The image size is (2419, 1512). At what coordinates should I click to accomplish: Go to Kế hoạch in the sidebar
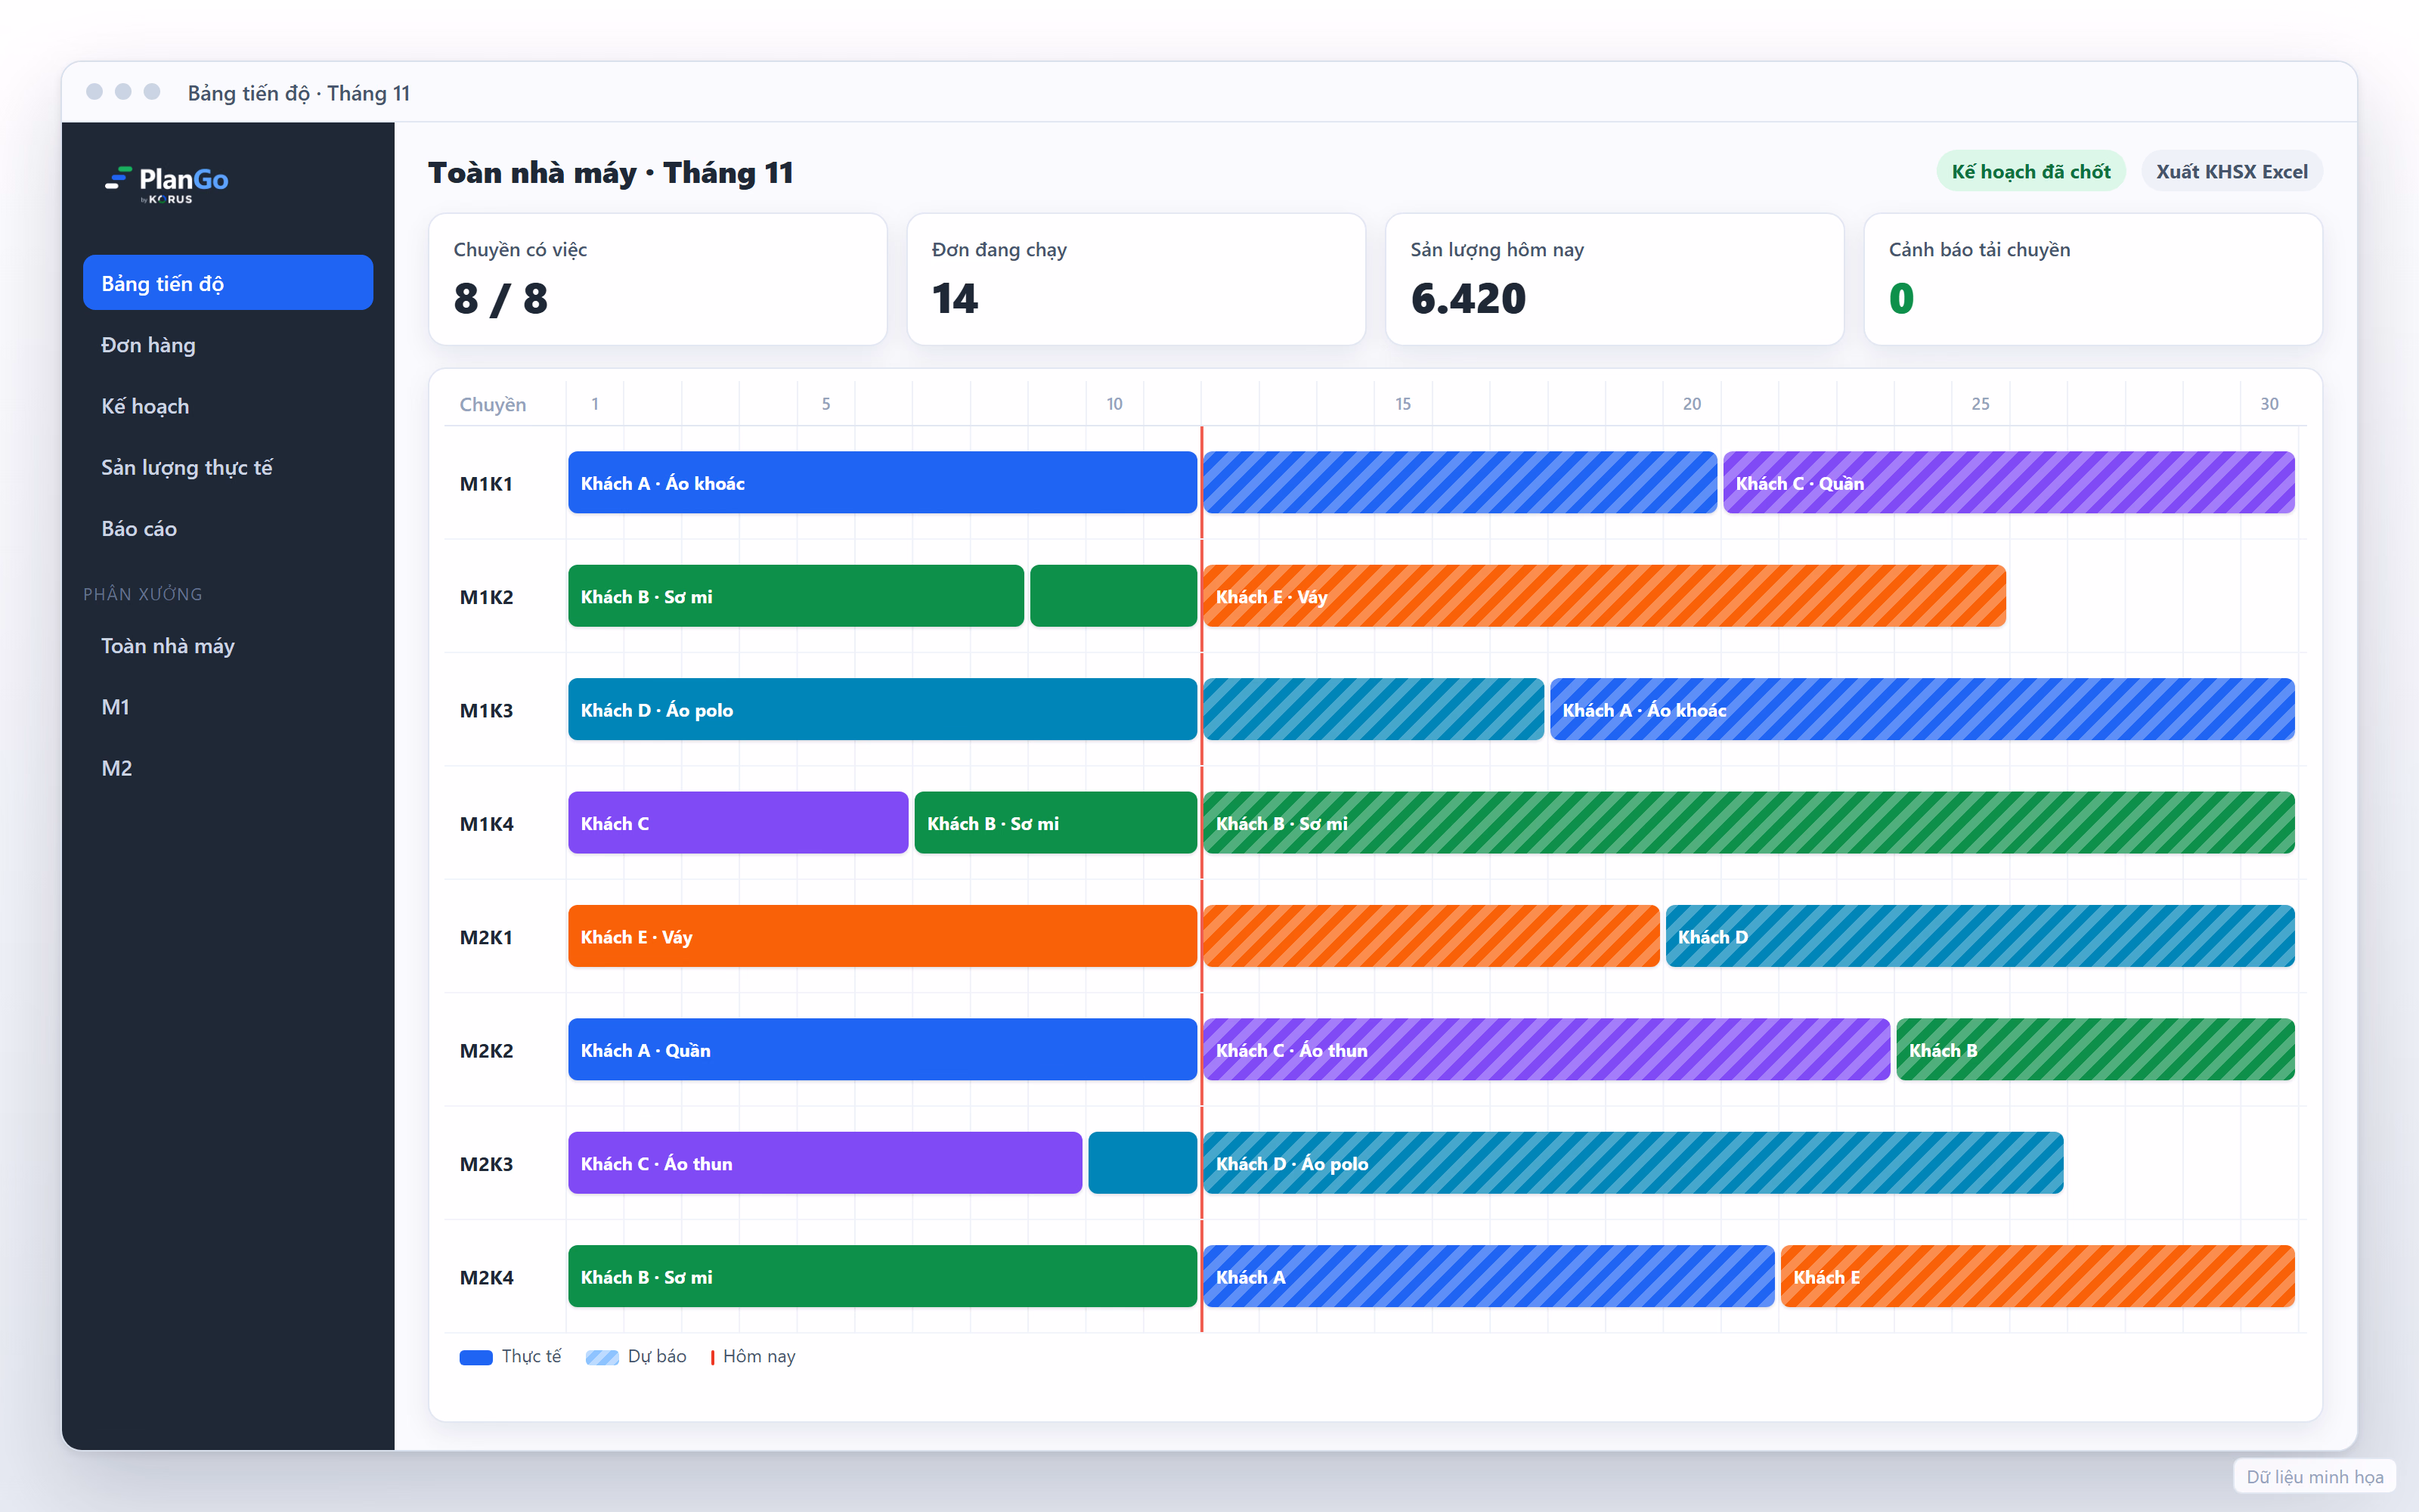click(x=228, y=406)
